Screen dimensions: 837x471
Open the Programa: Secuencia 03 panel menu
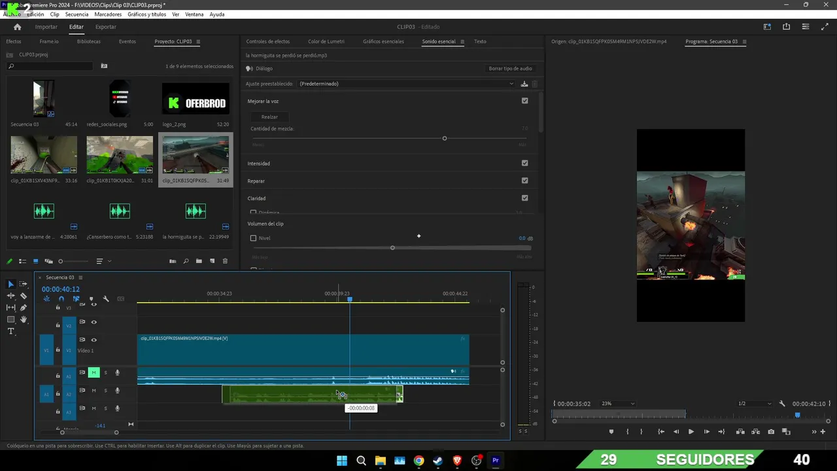744,42
